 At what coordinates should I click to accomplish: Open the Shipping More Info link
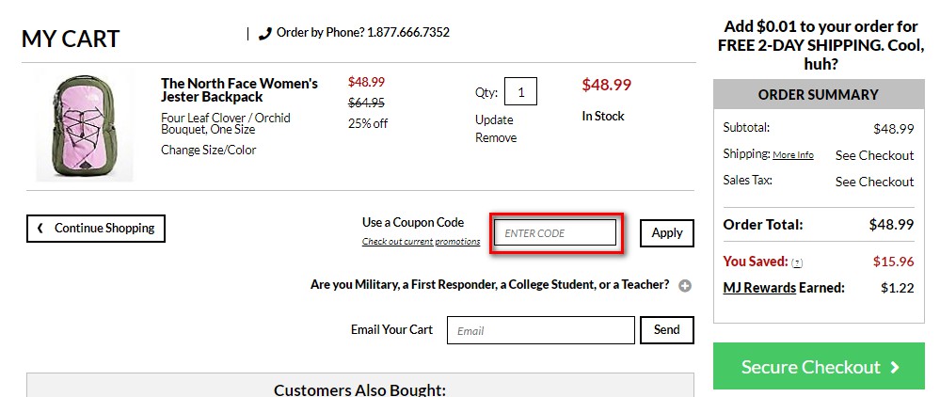point(793,154)
